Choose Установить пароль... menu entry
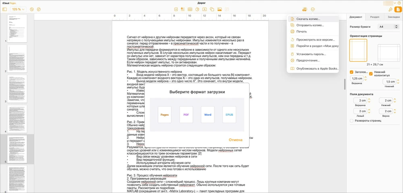The width and height of the screenshot is (403, 193). [311, 54]
